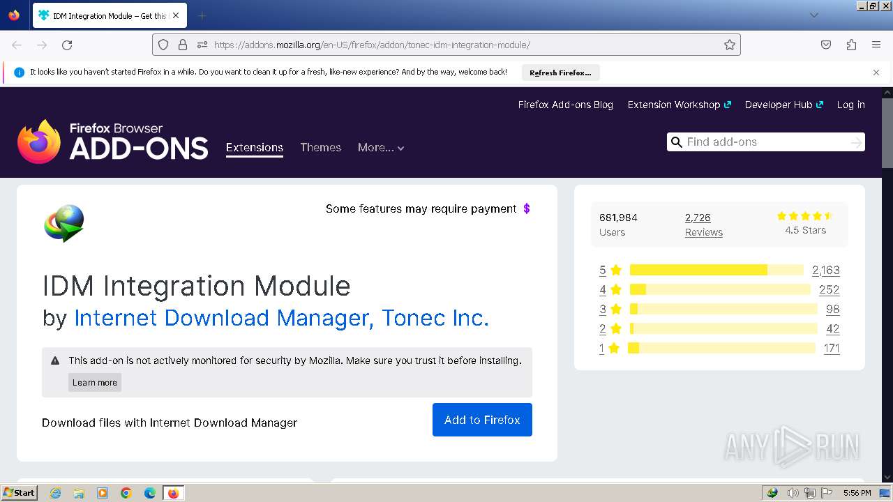Open the List all tabs dropdown
This screenshot has width=893, height=502.
click(x=813, y=15)
